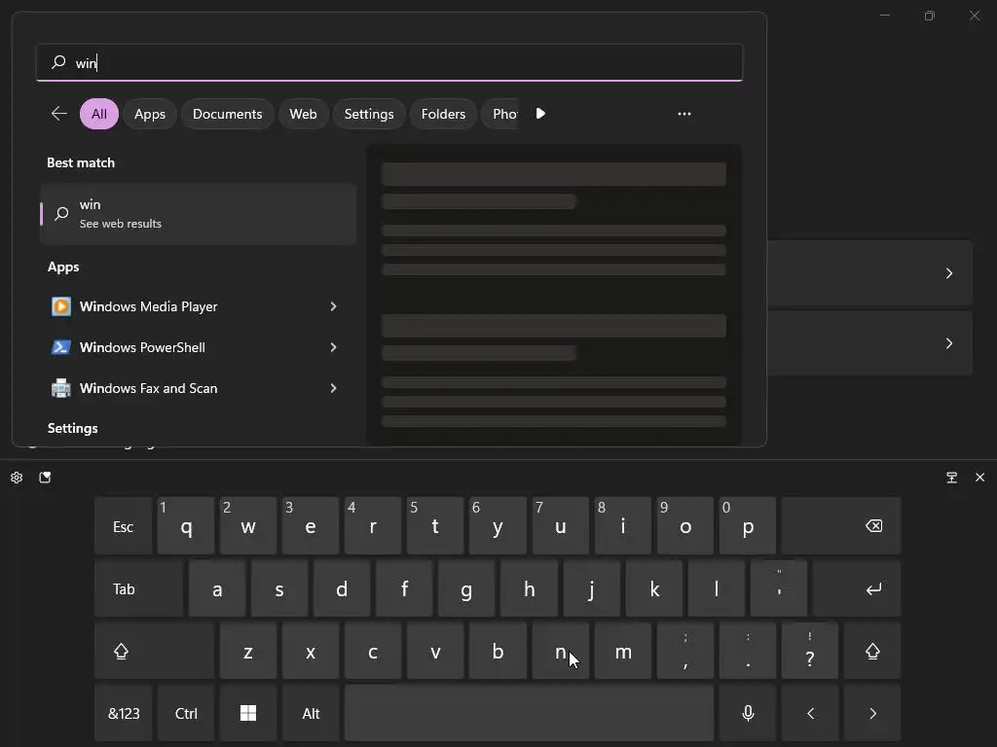Click the Windows PowerShell app icon

(61, 347)
